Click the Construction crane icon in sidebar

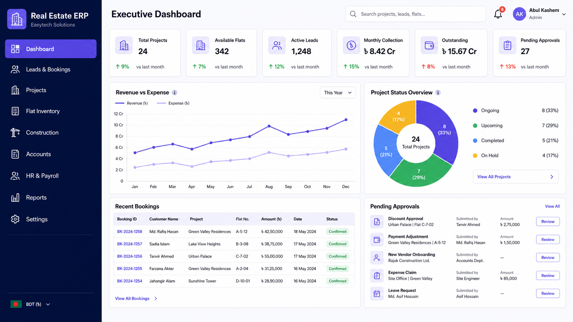point(15,132)
